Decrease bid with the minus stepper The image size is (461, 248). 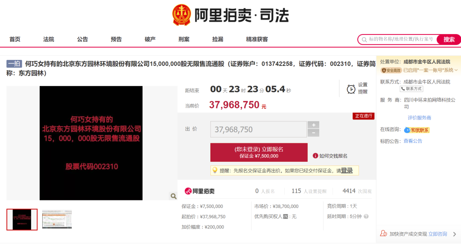pyautogui.click(x=313, y=133)
